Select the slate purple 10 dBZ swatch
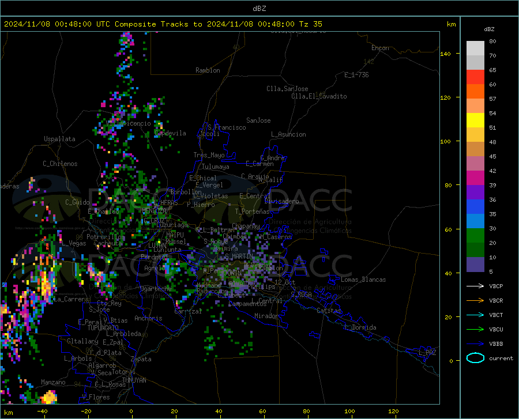Screen dimensions: 519x419 click(x=475, y=264)
